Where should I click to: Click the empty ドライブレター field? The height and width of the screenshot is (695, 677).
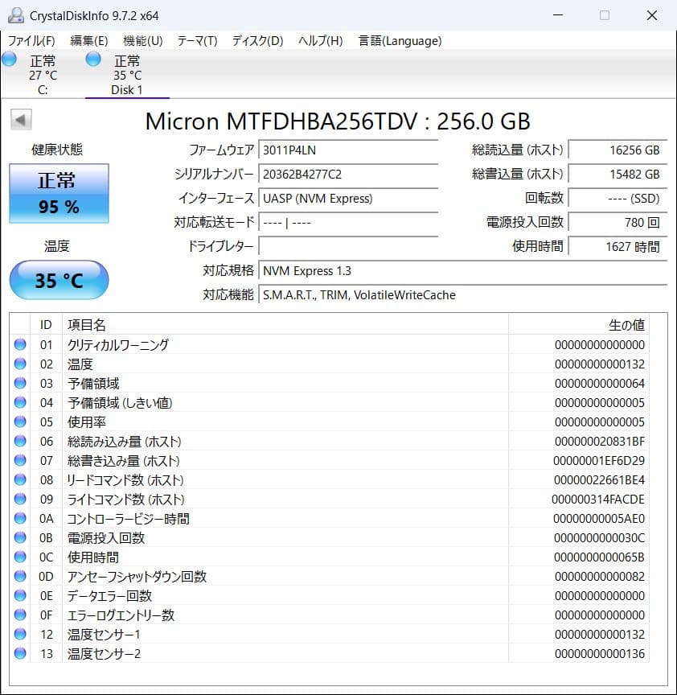348,246
